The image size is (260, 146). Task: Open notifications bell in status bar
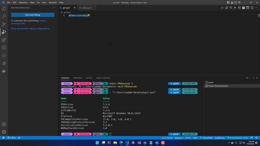tap(256, 138)
